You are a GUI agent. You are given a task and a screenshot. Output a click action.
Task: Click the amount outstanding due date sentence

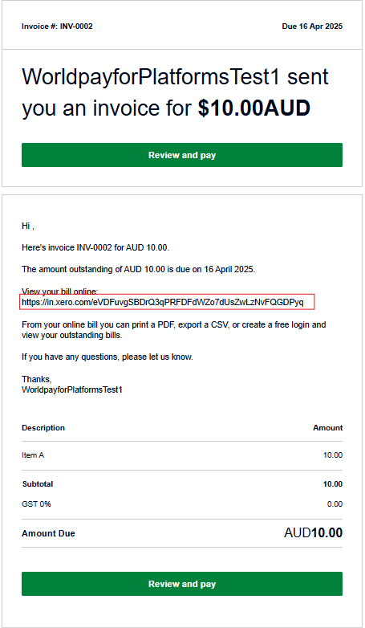click(139, 270)
